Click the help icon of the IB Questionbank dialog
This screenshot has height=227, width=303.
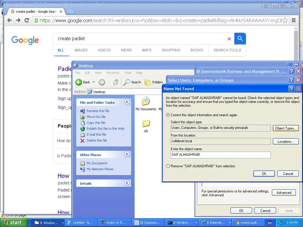pos(291,71)
